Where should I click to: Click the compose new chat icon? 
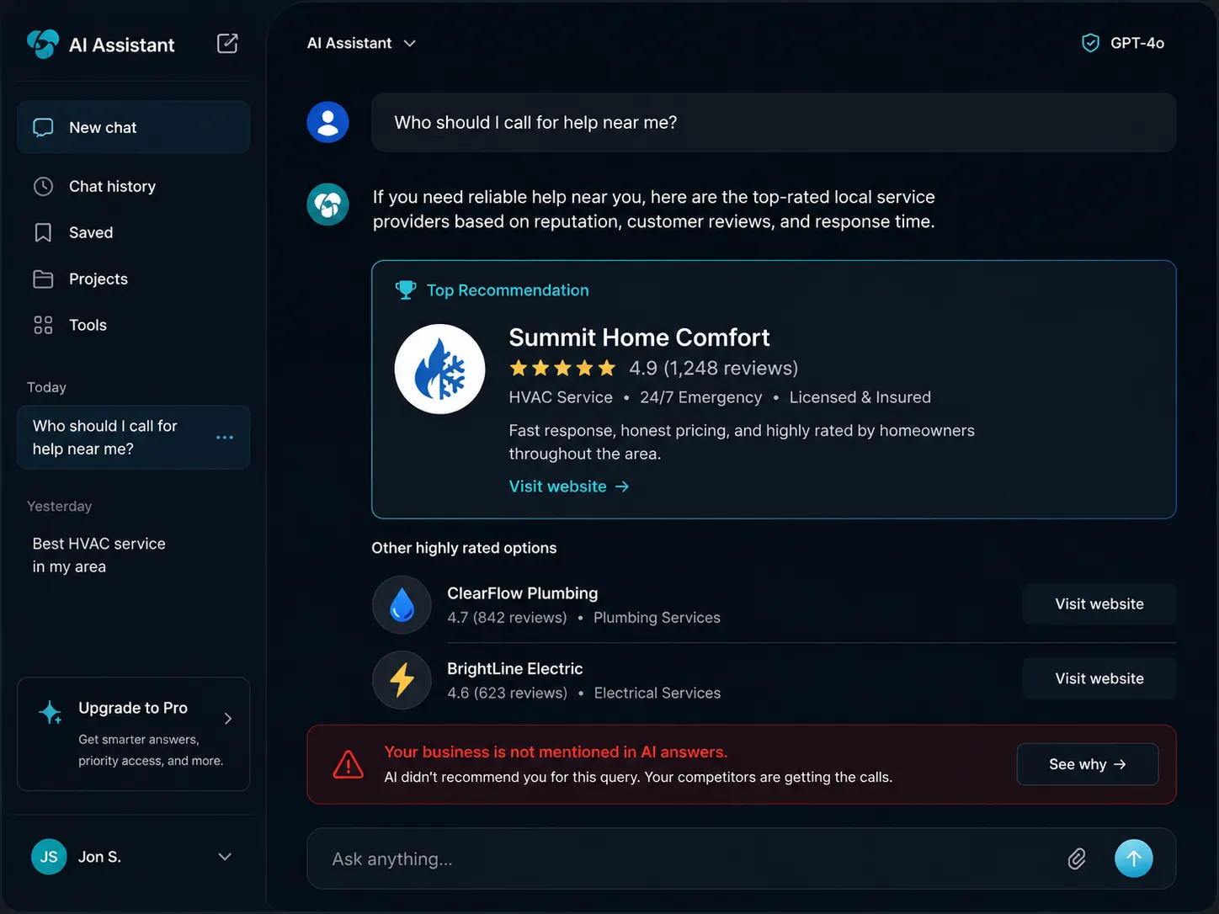[227, 44]
